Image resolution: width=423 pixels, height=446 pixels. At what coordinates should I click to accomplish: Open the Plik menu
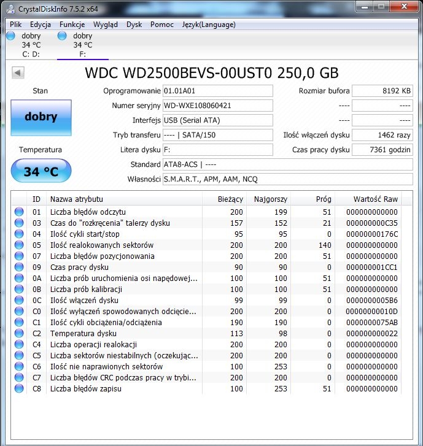pyautogui.click(x=16, y=25)
